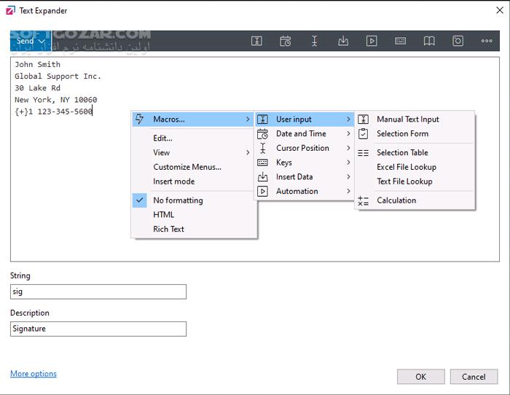Image resolution: width=510 pixels, height=395 pixels.
Task: Click the User input submenu icon
Action: click(263, 120)
